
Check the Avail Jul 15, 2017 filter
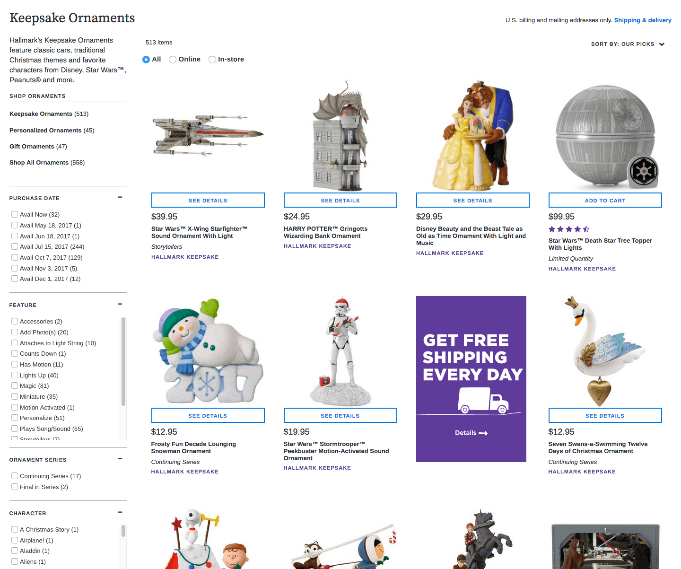[x=15, y=246]
